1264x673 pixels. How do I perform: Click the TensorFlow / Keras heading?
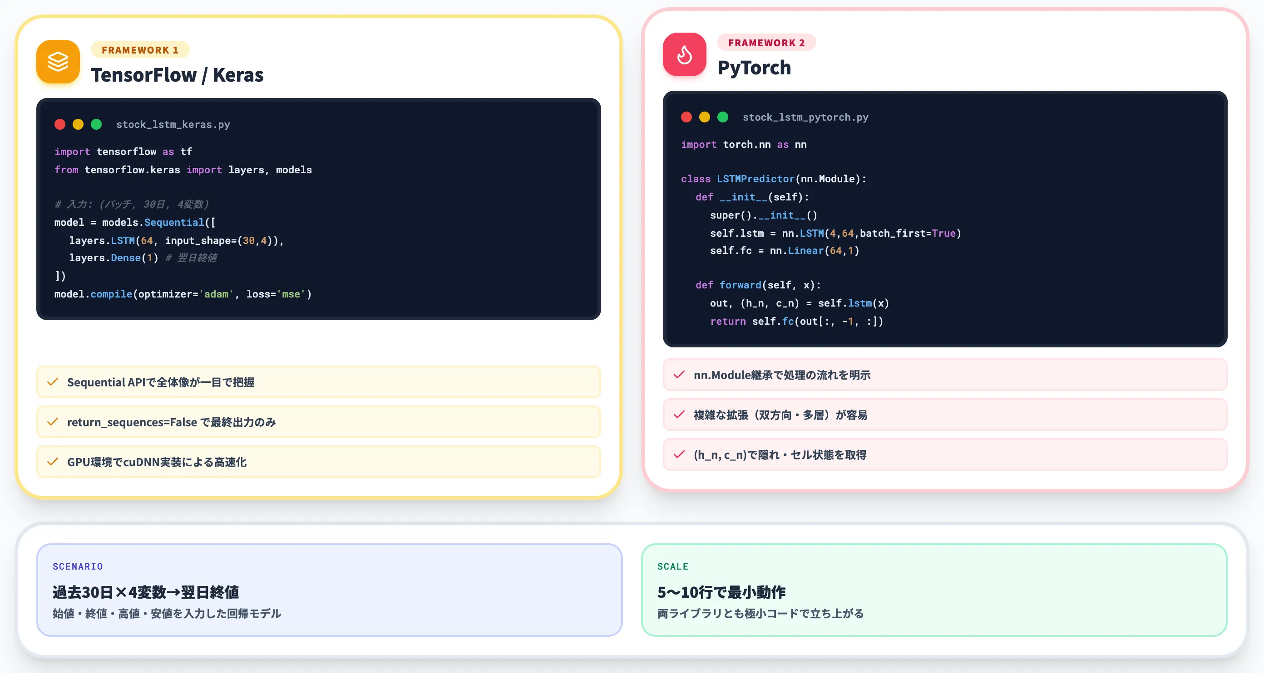click(177, 75)
